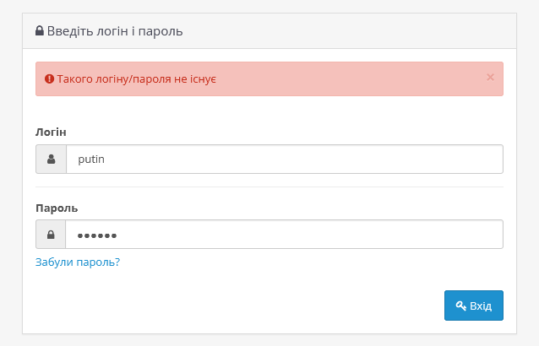This screenshot has height=346, width=539.
Task: Click the divider line between the two fields
Action: pyautogui.click(x=269, y=187)
